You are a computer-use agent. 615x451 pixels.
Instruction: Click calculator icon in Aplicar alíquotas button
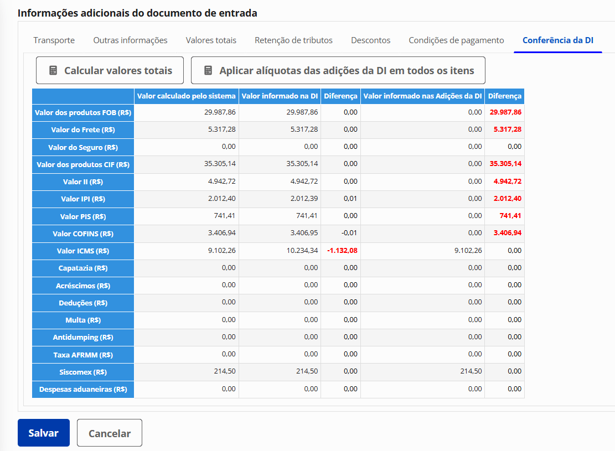[208, 71]
